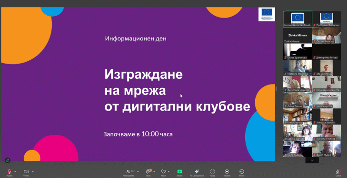This screenshot has width=347, height=178.
Task: Click the panel divider handle beside gallery
Action: click(x=276, y=89)
